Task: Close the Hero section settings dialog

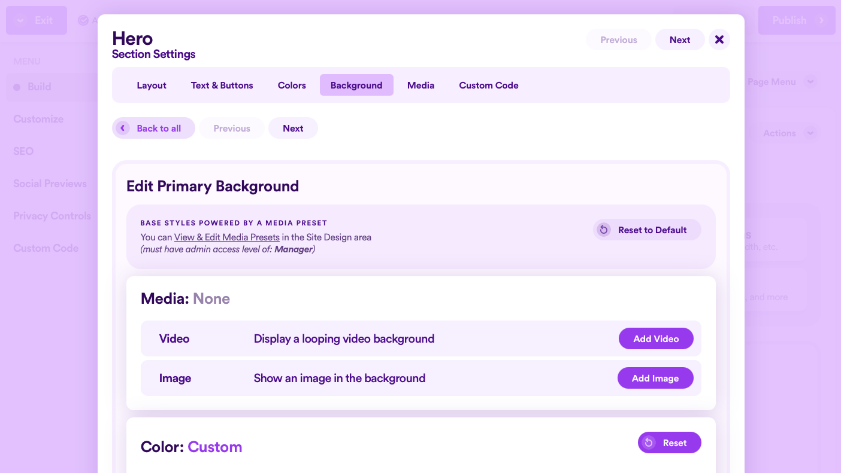Action: (719, 39)
